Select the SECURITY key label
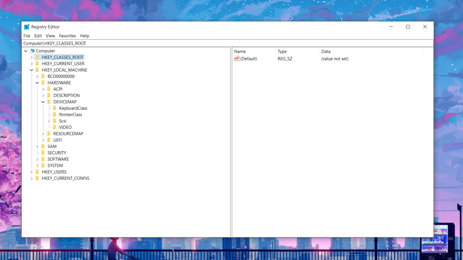 click(57, 153)
